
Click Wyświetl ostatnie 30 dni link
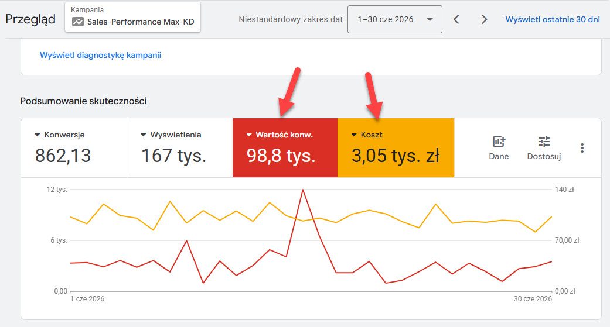pos(553,19)
